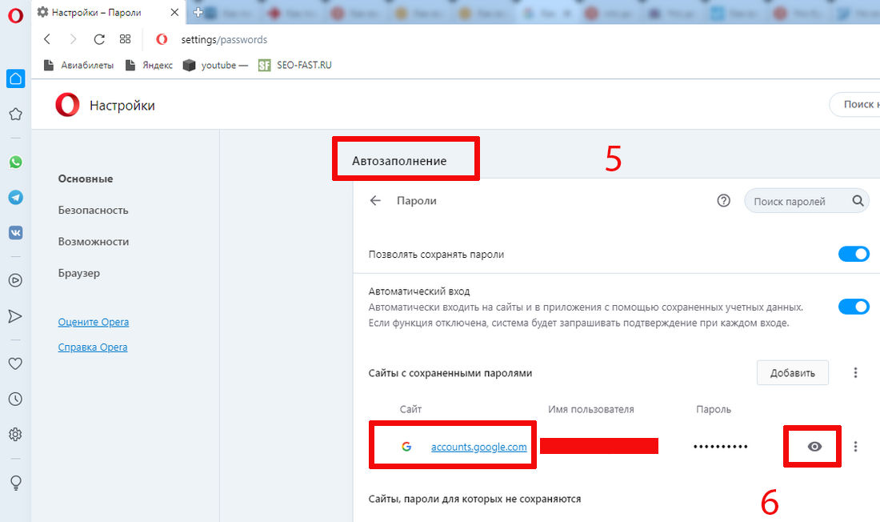Viewport: 880px width, 522px height.
Task: Click Оцените Opera link
Action: point(93,322)
